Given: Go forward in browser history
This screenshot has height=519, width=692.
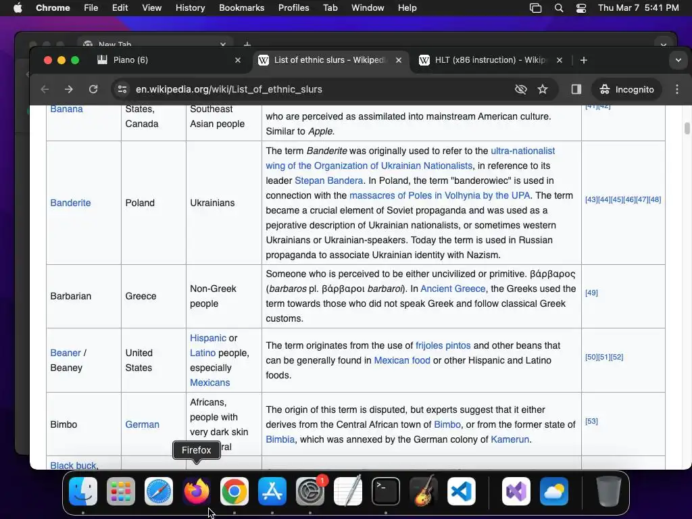Looking at the screenshot, I should 68,89.
